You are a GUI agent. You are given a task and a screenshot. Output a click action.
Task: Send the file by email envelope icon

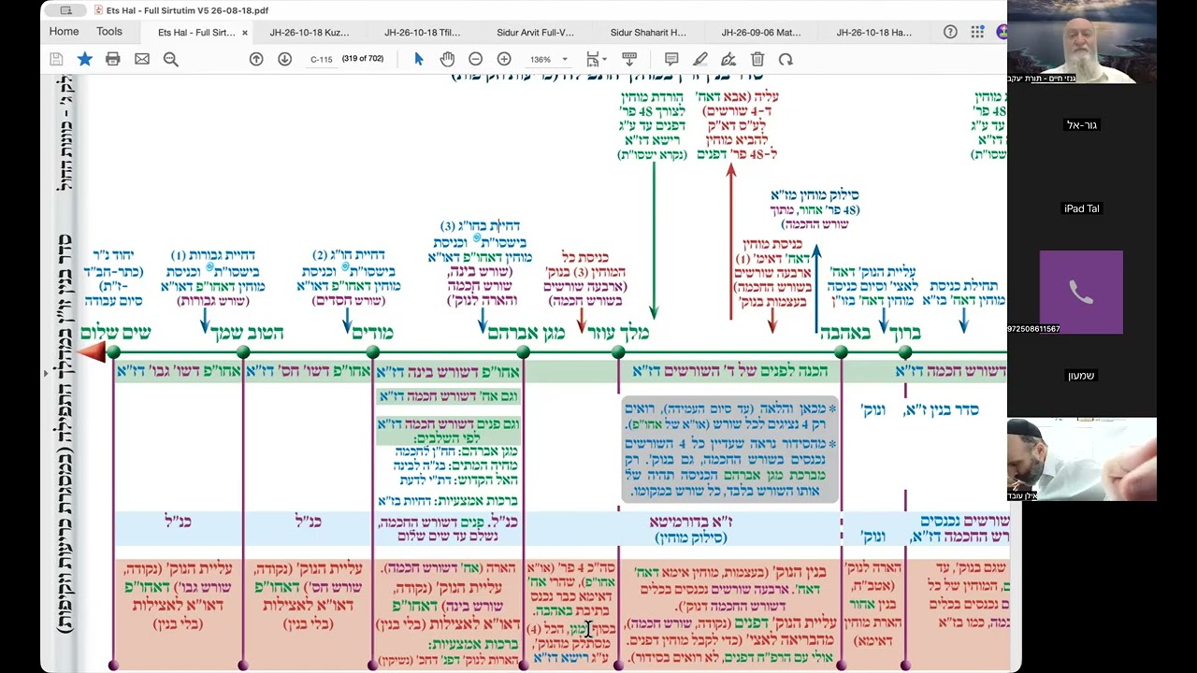(142, 59)
